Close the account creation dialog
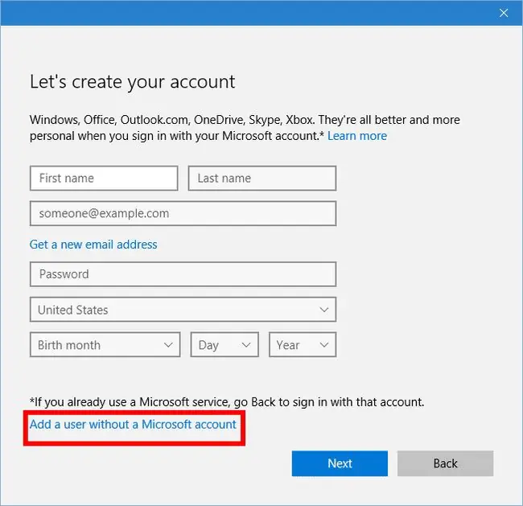 504,13
